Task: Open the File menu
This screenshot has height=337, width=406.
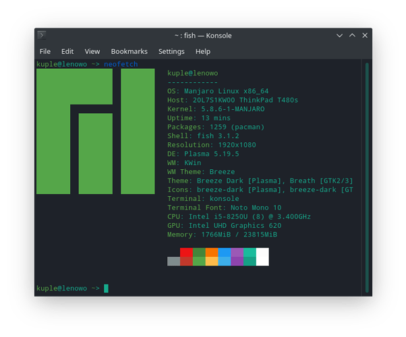Action: pyautogui.click(x=45, y=51)
